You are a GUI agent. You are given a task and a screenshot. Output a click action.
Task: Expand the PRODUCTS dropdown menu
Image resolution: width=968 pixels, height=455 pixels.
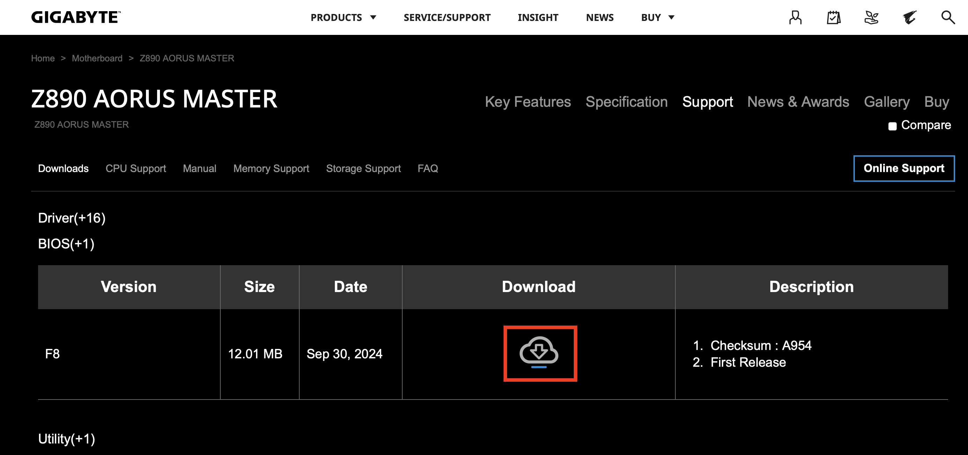(343, 17)
